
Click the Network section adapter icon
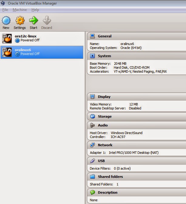point(93,145)
